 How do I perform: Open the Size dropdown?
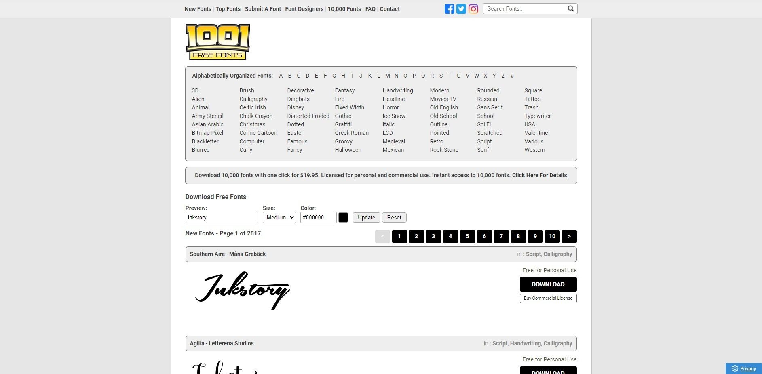tap(279, 217)
